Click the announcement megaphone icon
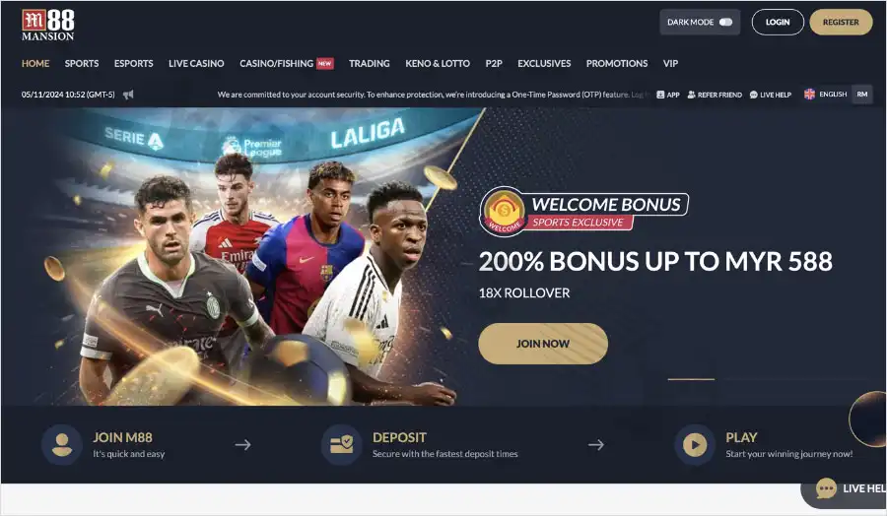887x516 pixels. [x=128, y=95]
